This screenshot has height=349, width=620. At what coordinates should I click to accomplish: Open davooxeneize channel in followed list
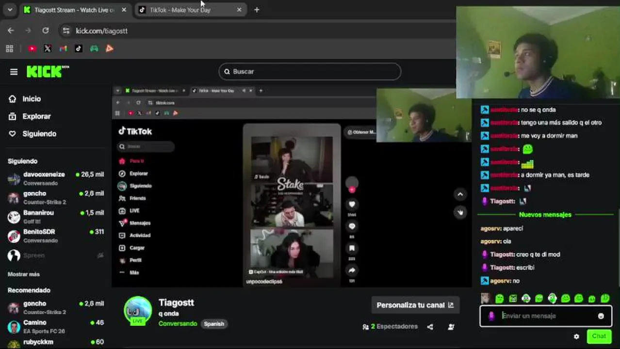[x=56, y=178]
